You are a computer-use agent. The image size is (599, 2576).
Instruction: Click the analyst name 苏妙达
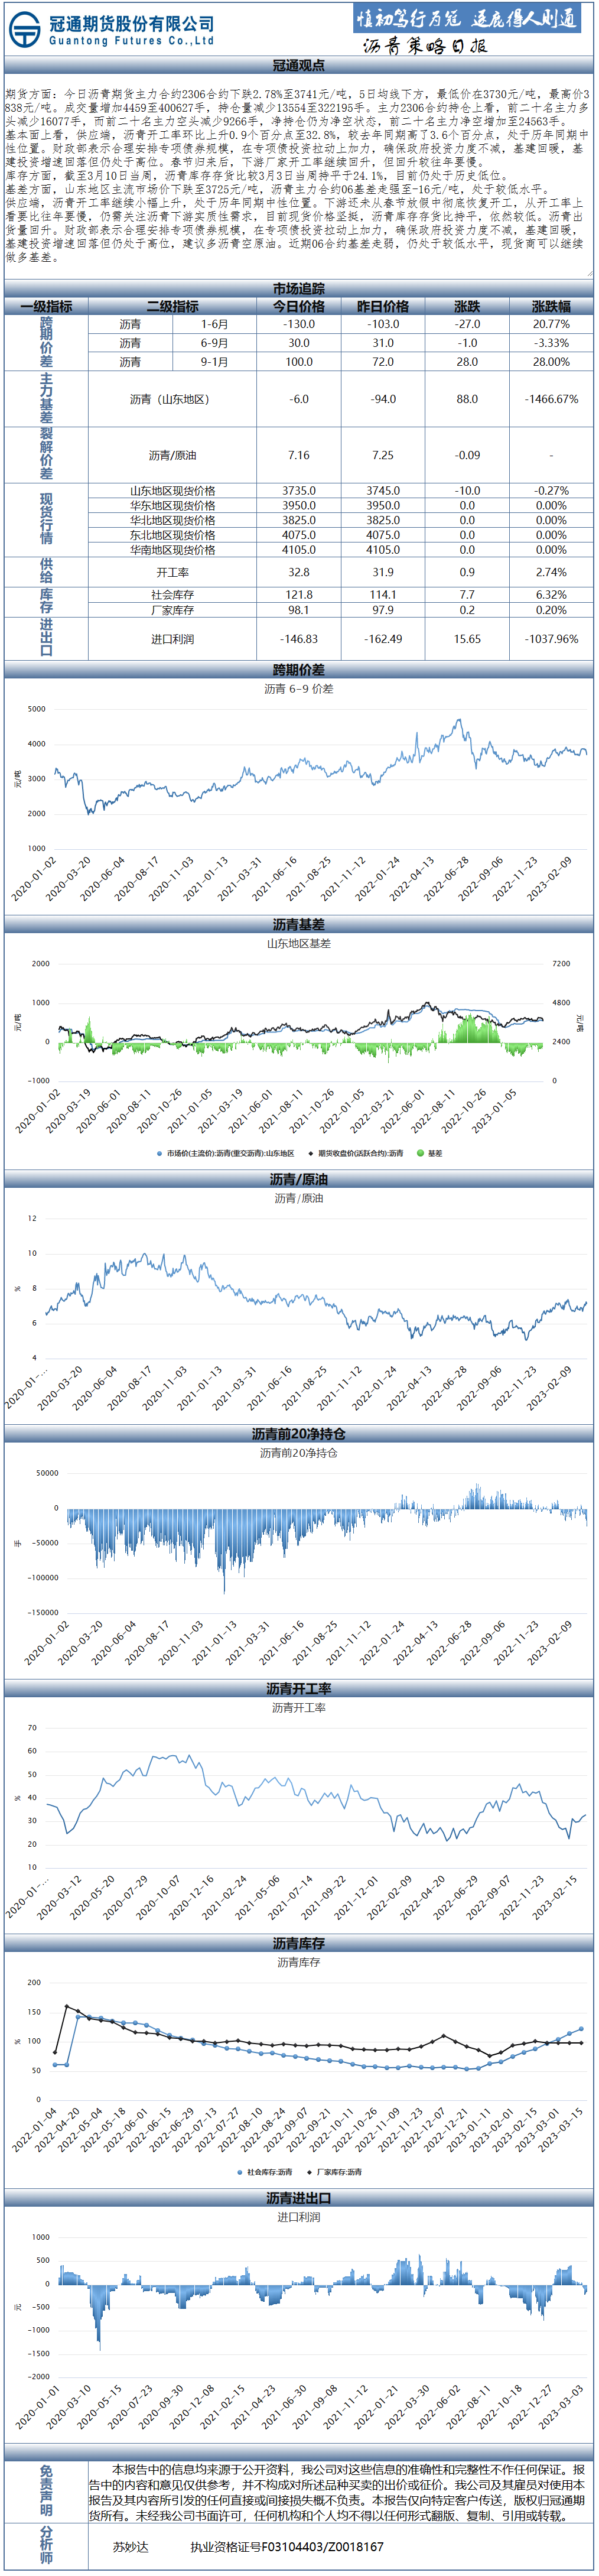click(x=130, y=2546)
